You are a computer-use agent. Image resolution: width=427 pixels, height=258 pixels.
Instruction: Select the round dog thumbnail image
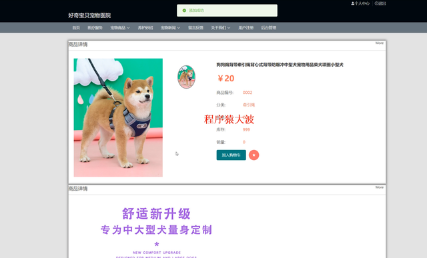pos(186,77)
